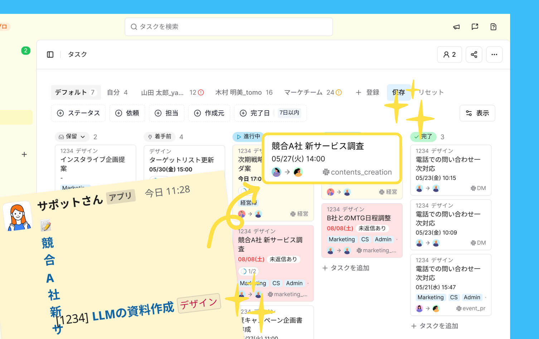The height and width of the screenshot is (339, 539).
Task: Click the アプリ badge beside サポットさん
Action: pyautogui.click(x=120, y=196)
